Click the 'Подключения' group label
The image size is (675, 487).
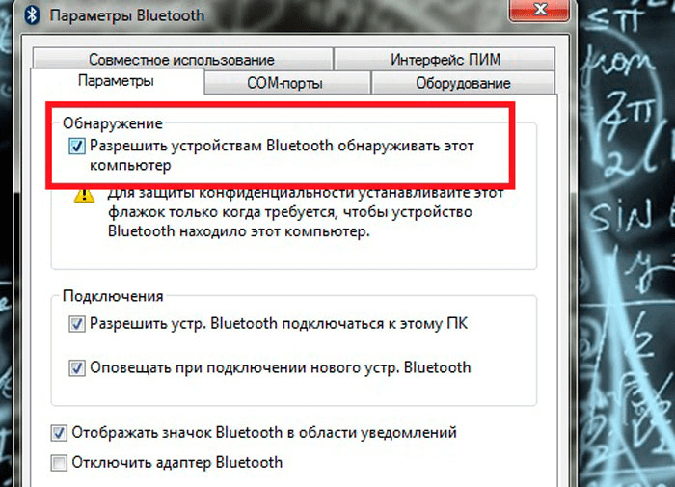coord(113,296)
